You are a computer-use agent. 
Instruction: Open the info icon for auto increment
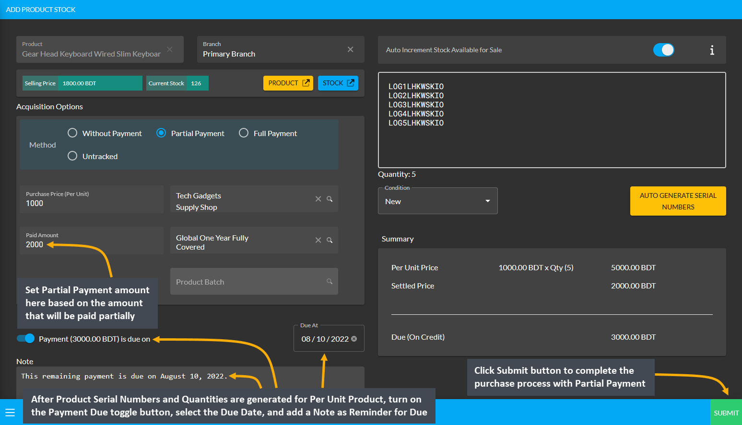(712, 50)
